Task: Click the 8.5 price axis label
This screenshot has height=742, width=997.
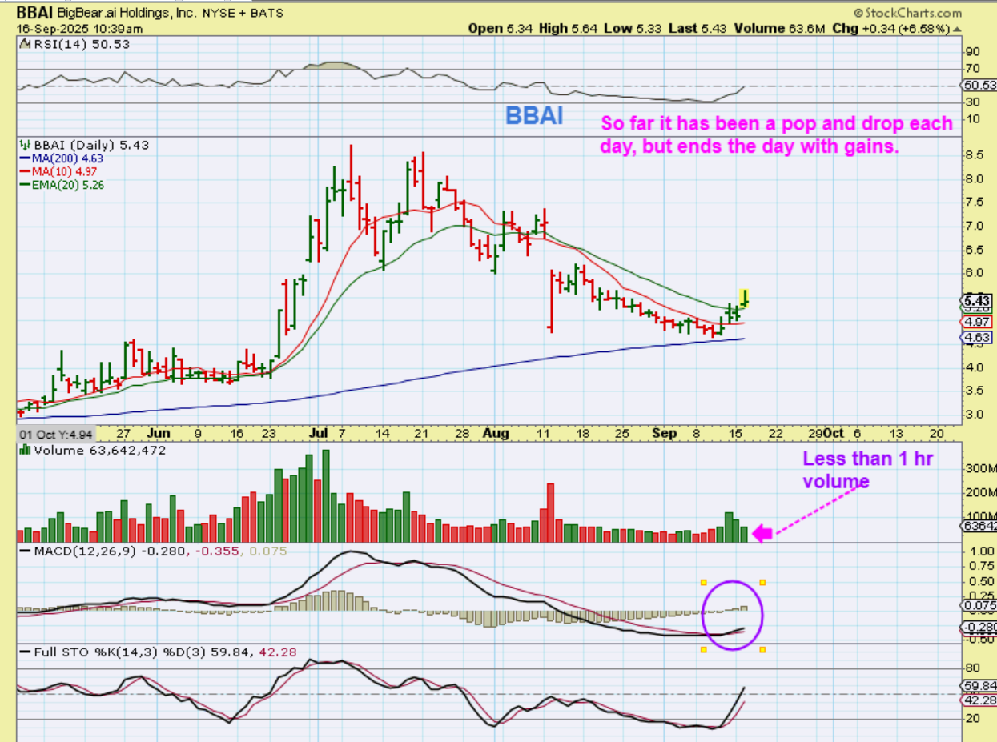Action: pos(974,155)
